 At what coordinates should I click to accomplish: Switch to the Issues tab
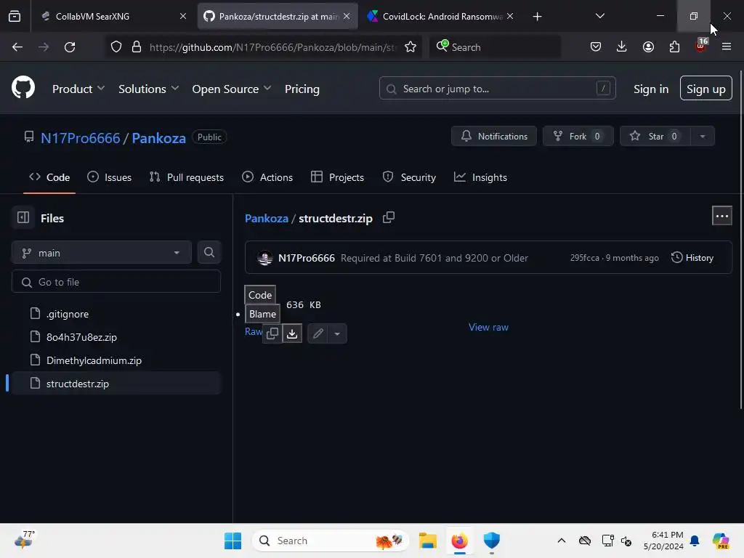point(110,177)
